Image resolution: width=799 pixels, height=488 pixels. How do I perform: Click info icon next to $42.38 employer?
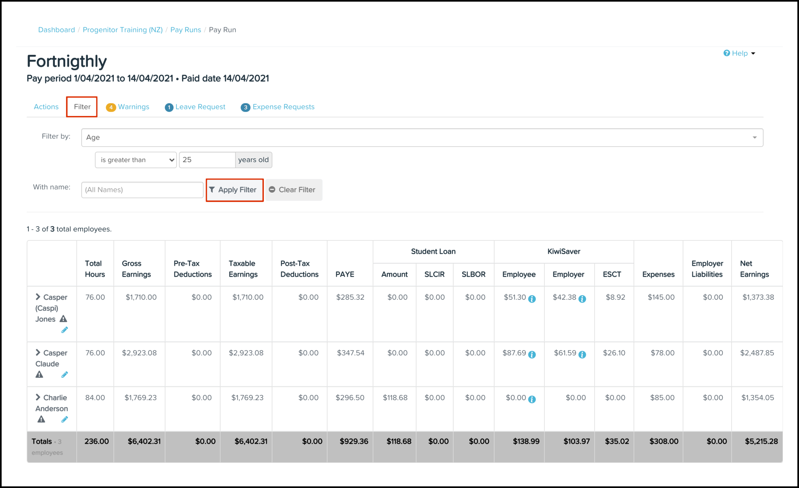pos(582,299)
